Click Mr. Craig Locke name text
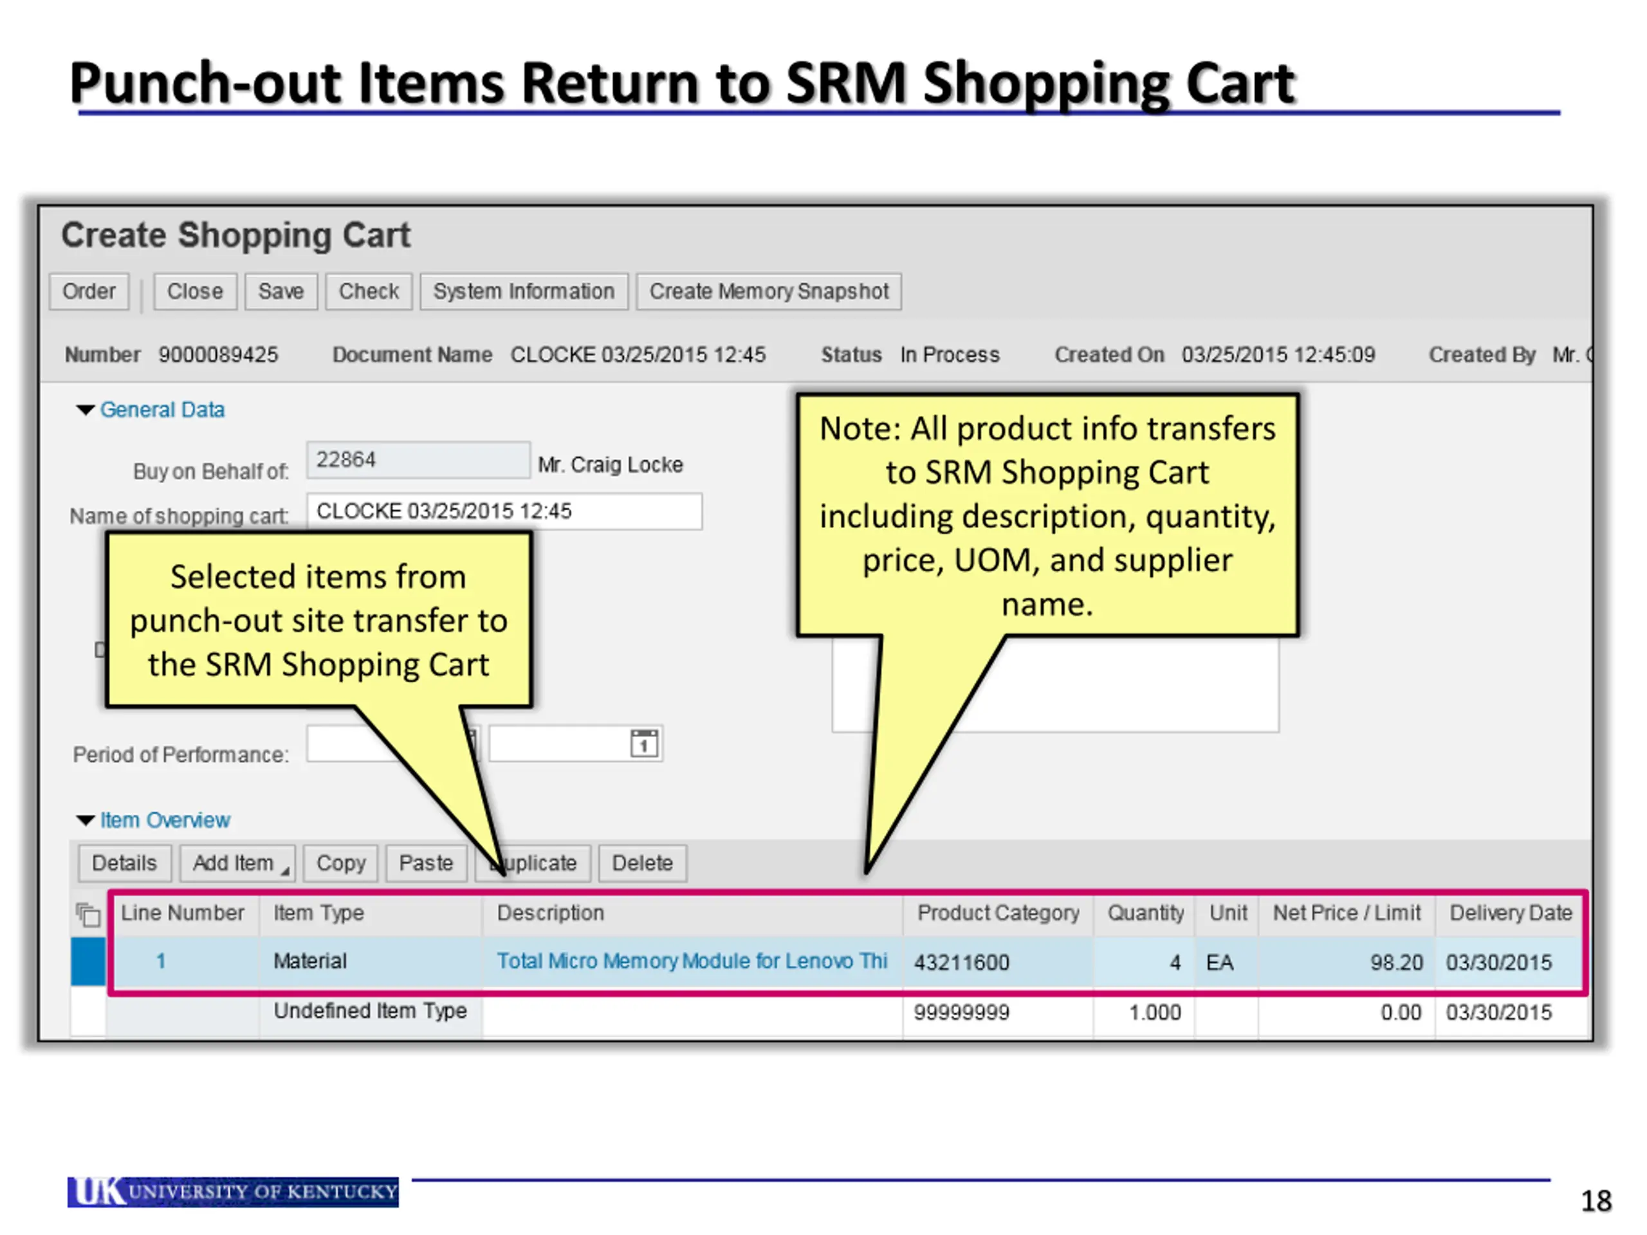Image resolution: width=1647 pixels, height=1235 pixels. tap(611, 464)
